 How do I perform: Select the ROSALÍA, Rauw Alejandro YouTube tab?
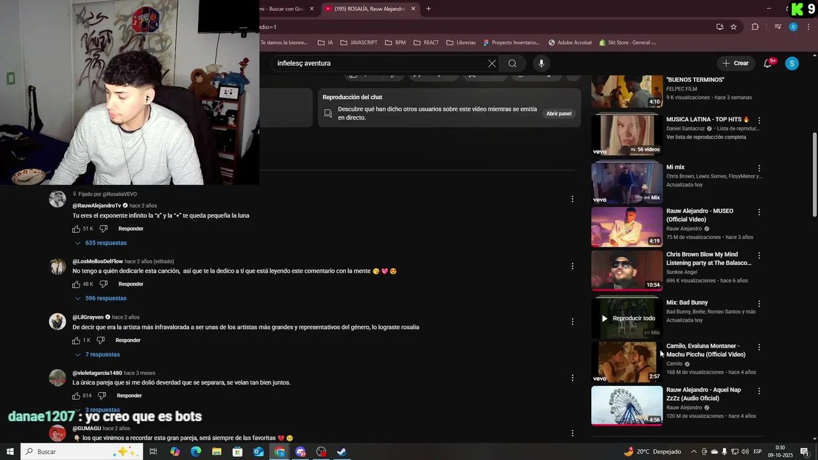point(371,9)
